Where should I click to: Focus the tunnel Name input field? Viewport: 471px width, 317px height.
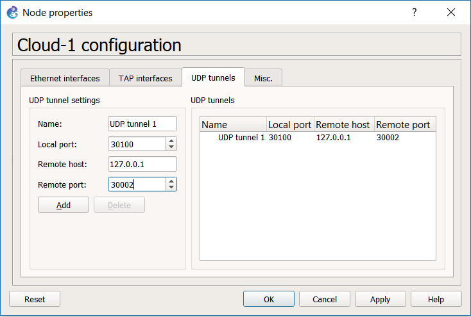tap(142, 124)
